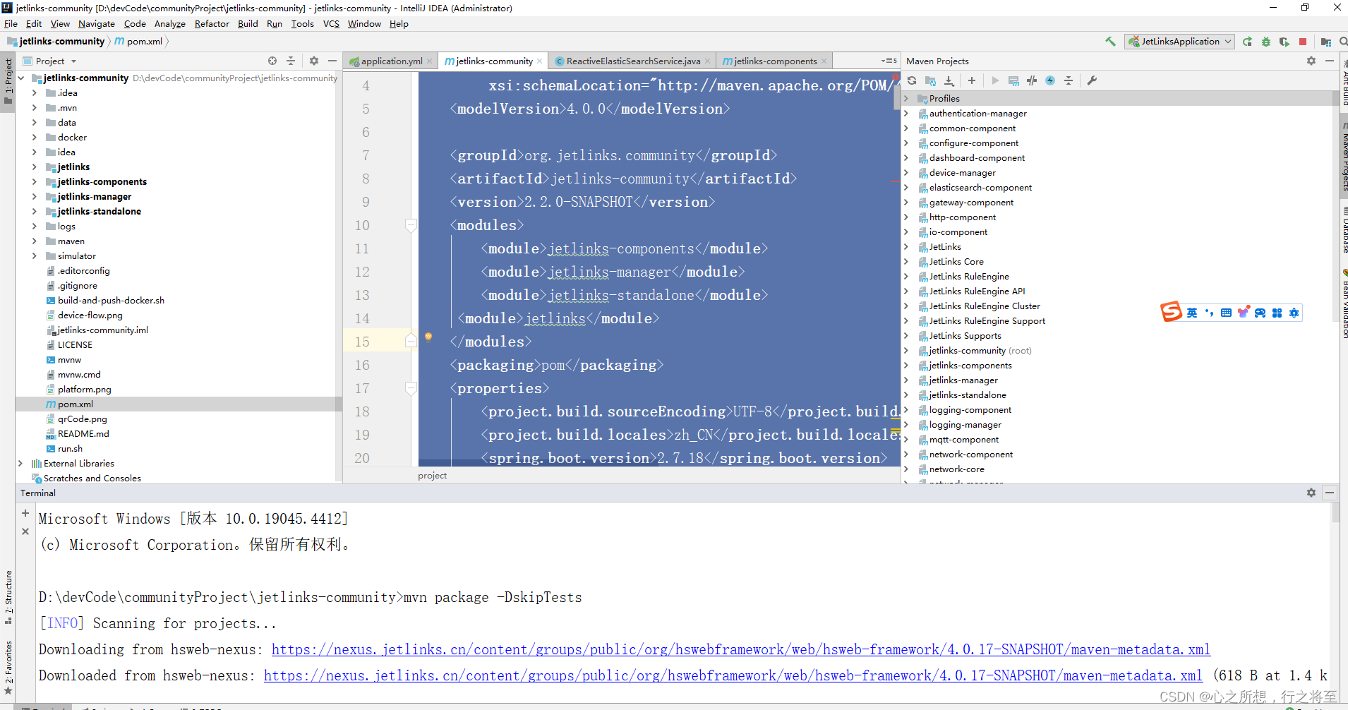Add a new Terminal session with plus
Image resolution: width=1348 pixels, height=710 pixels.
point(25,513)
